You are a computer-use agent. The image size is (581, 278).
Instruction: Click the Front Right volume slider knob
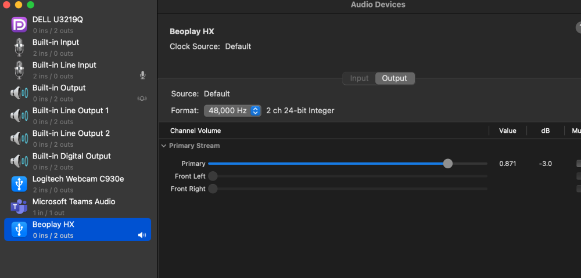pyautogui.click(x=213, y=189)
